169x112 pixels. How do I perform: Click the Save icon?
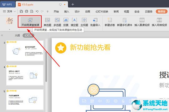[x=21, y=12]
